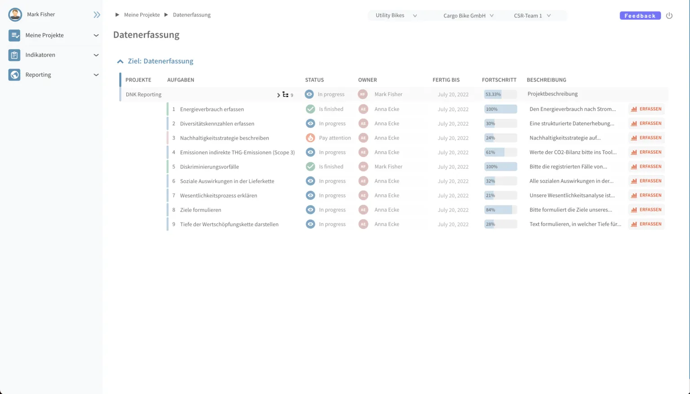Expand the Meine Projekte sidebar chevron
690x394 pixels.
[x=96, y=35]
